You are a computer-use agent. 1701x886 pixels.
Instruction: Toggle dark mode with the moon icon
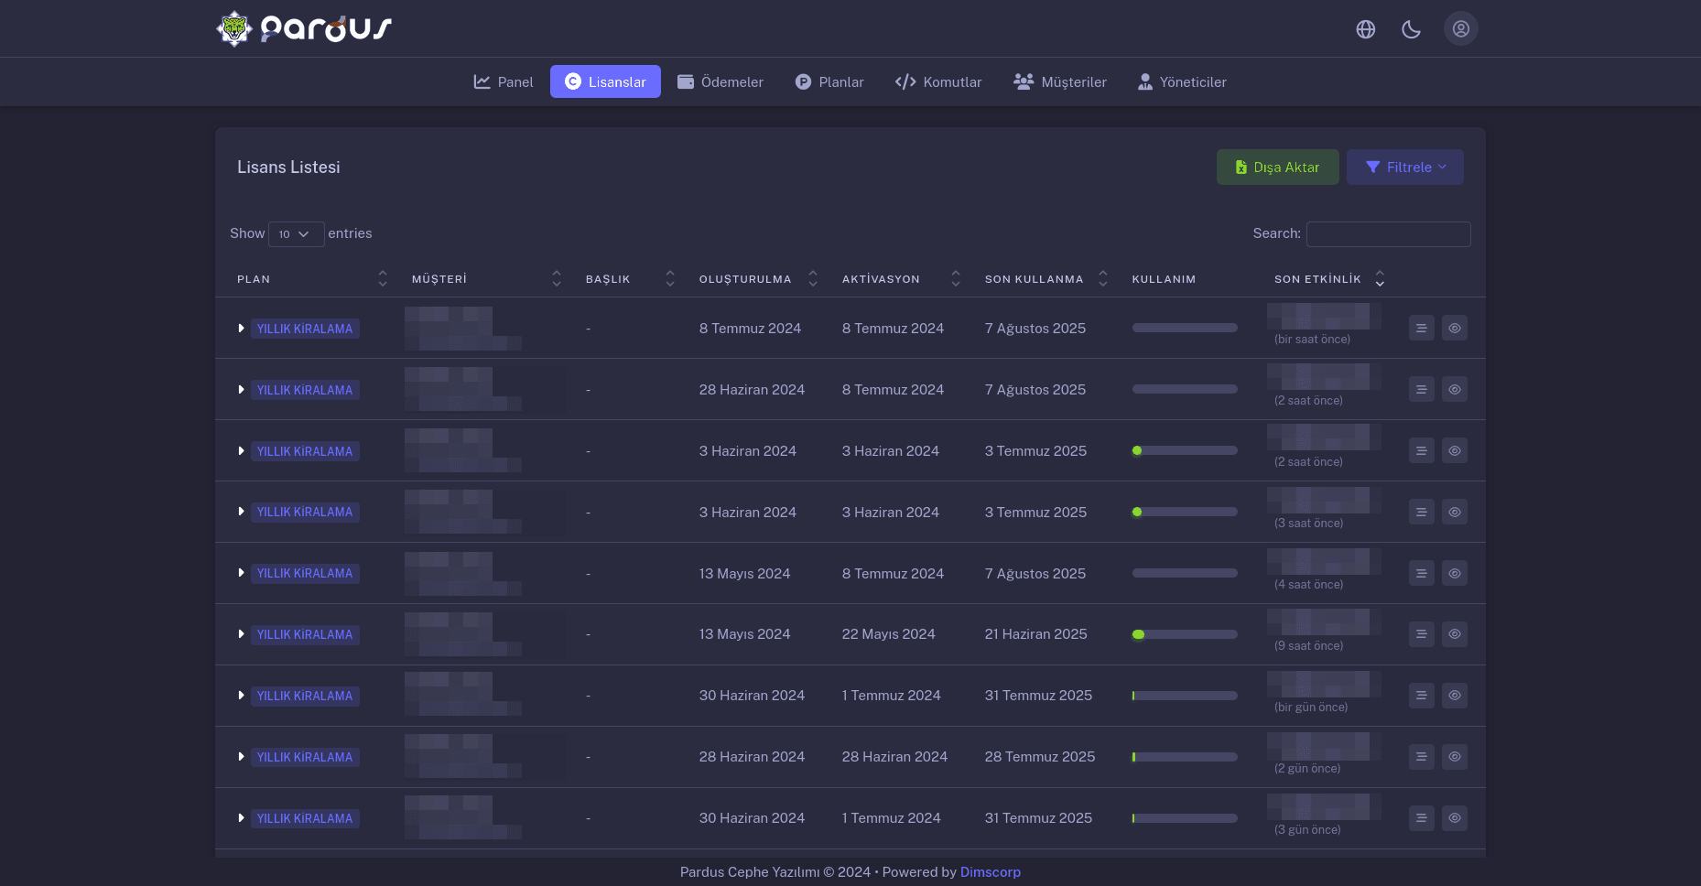[x=1411, y=29]
